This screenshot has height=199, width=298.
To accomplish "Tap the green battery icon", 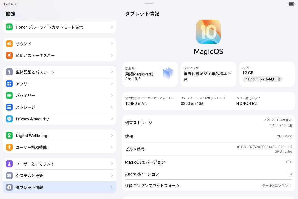I will coord(9,95).
